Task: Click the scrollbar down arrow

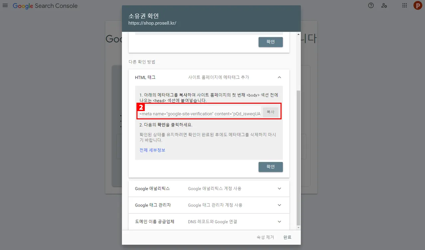Action: pyautogui.click(x=299, y=227)
